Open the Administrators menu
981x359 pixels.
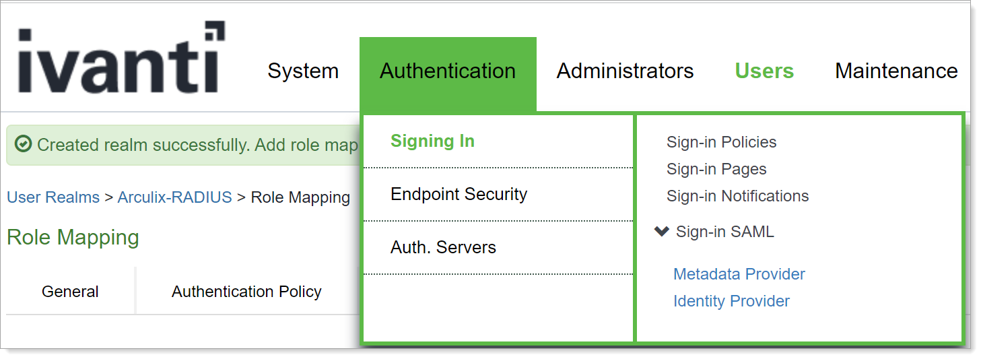pos(625,71)
